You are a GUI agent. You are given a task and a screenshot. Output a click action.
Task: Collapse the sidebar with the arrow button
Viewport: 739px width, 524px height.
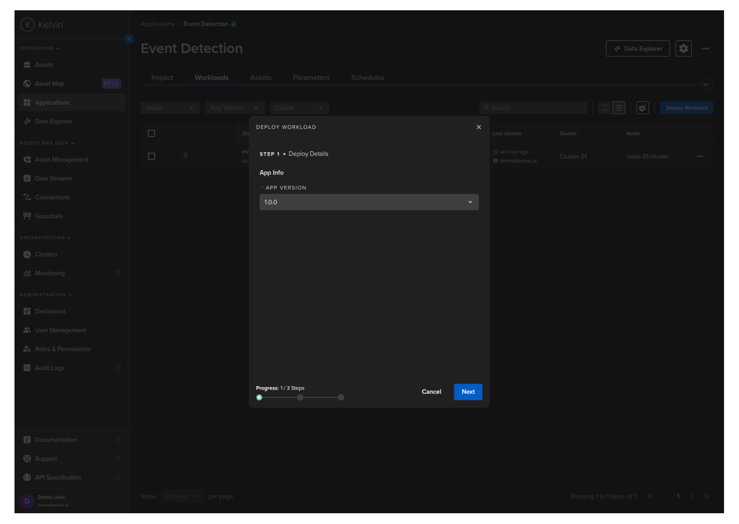point(130,39)
